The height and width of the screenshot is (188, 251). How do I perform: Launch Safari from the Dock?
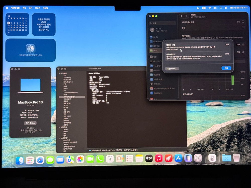pyautogui.click(x=40, y=160)
